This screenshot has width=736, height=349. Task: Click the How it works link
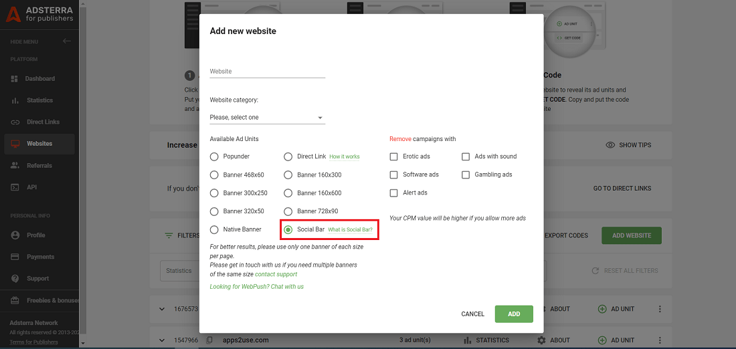(345, 156)
